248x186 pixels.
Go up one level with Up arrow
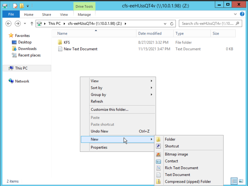(x=32, y=23)
